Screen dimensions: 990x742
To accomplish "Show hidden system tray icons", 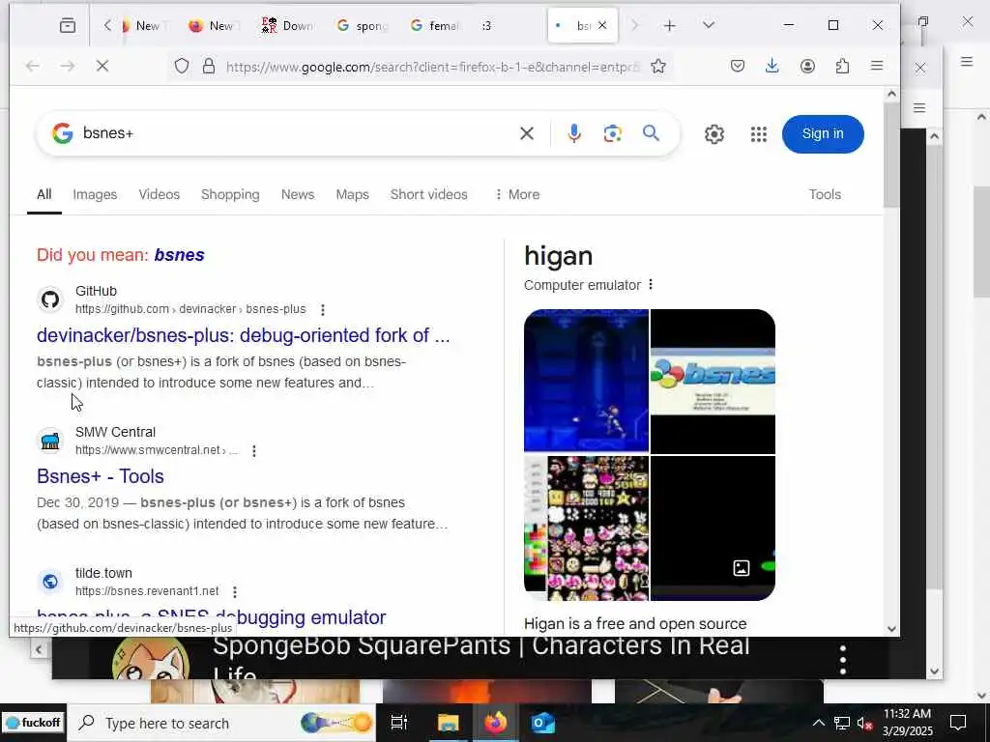I will tap(818, 723).
